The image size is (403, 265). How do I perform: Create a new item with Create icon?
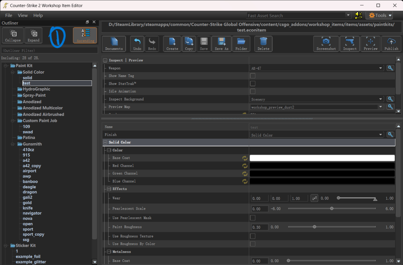coord(172,44)
